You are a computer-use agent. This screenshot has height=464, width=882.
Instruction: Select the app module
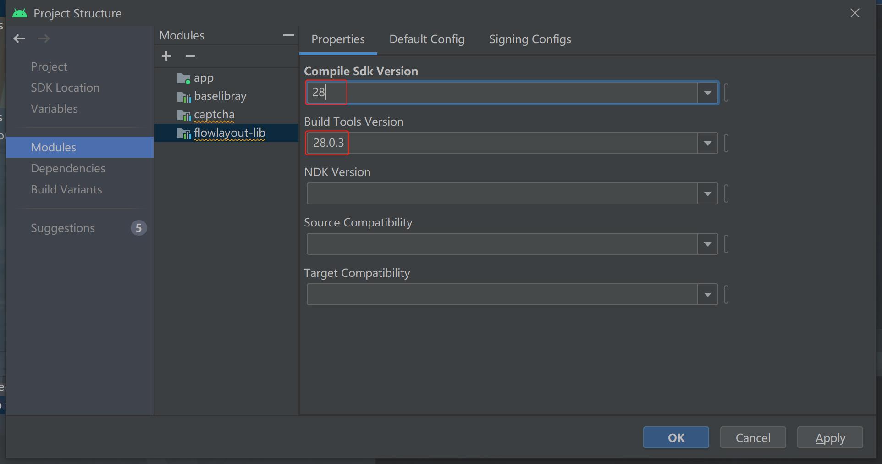click(x=204, y=79)
